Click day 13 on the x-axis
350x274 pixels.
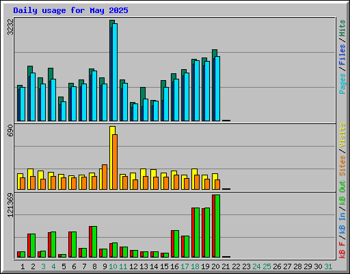click(144, 266)
